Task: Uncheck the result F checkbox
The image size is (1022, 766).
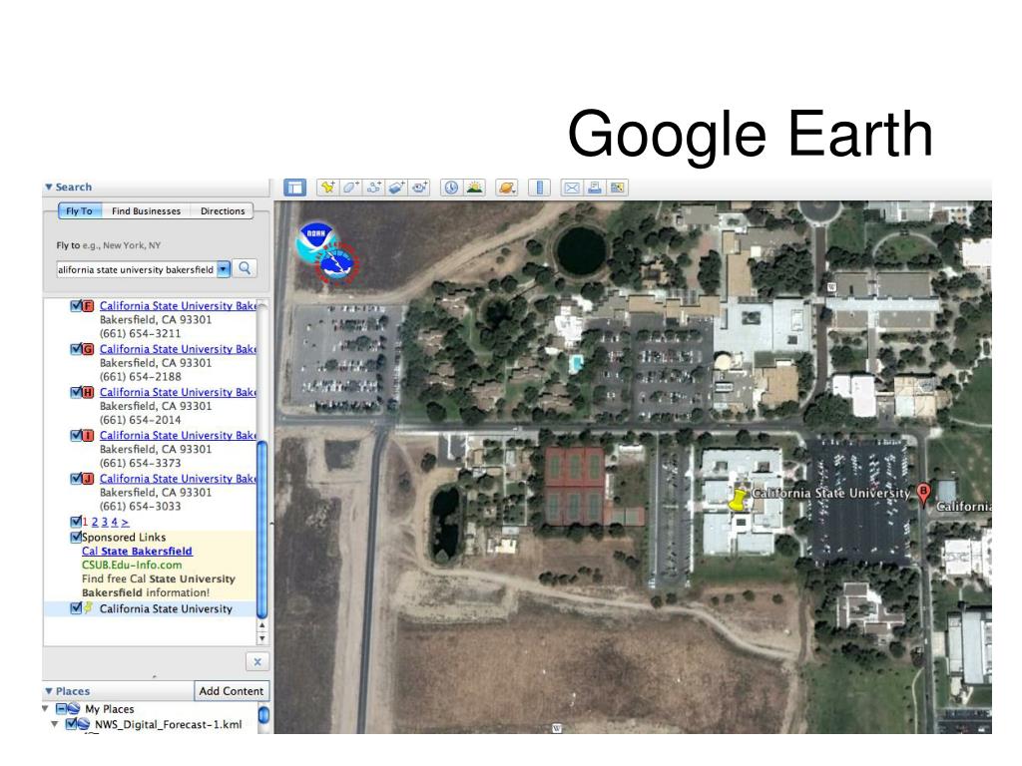Action: [76, 305]
